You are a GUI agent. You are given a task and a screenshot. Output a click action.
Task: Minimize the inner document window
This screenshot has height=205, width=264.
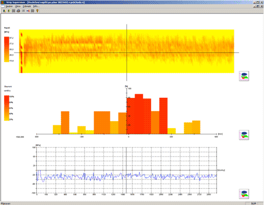(x=255, y=6)
